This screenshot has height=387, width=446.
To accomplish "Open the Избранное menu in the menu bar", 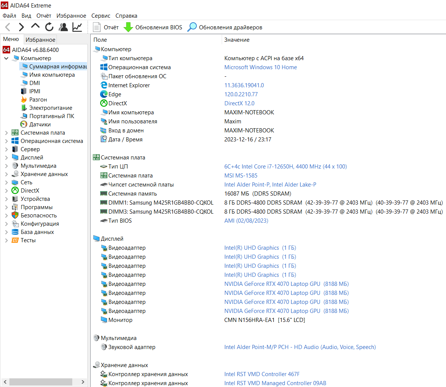I will 71,16.
